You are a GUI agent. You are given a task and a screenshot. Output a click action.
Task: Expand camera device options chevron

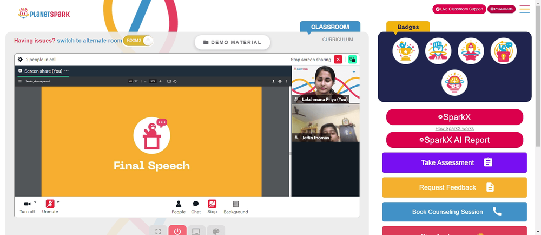point(35,201)
